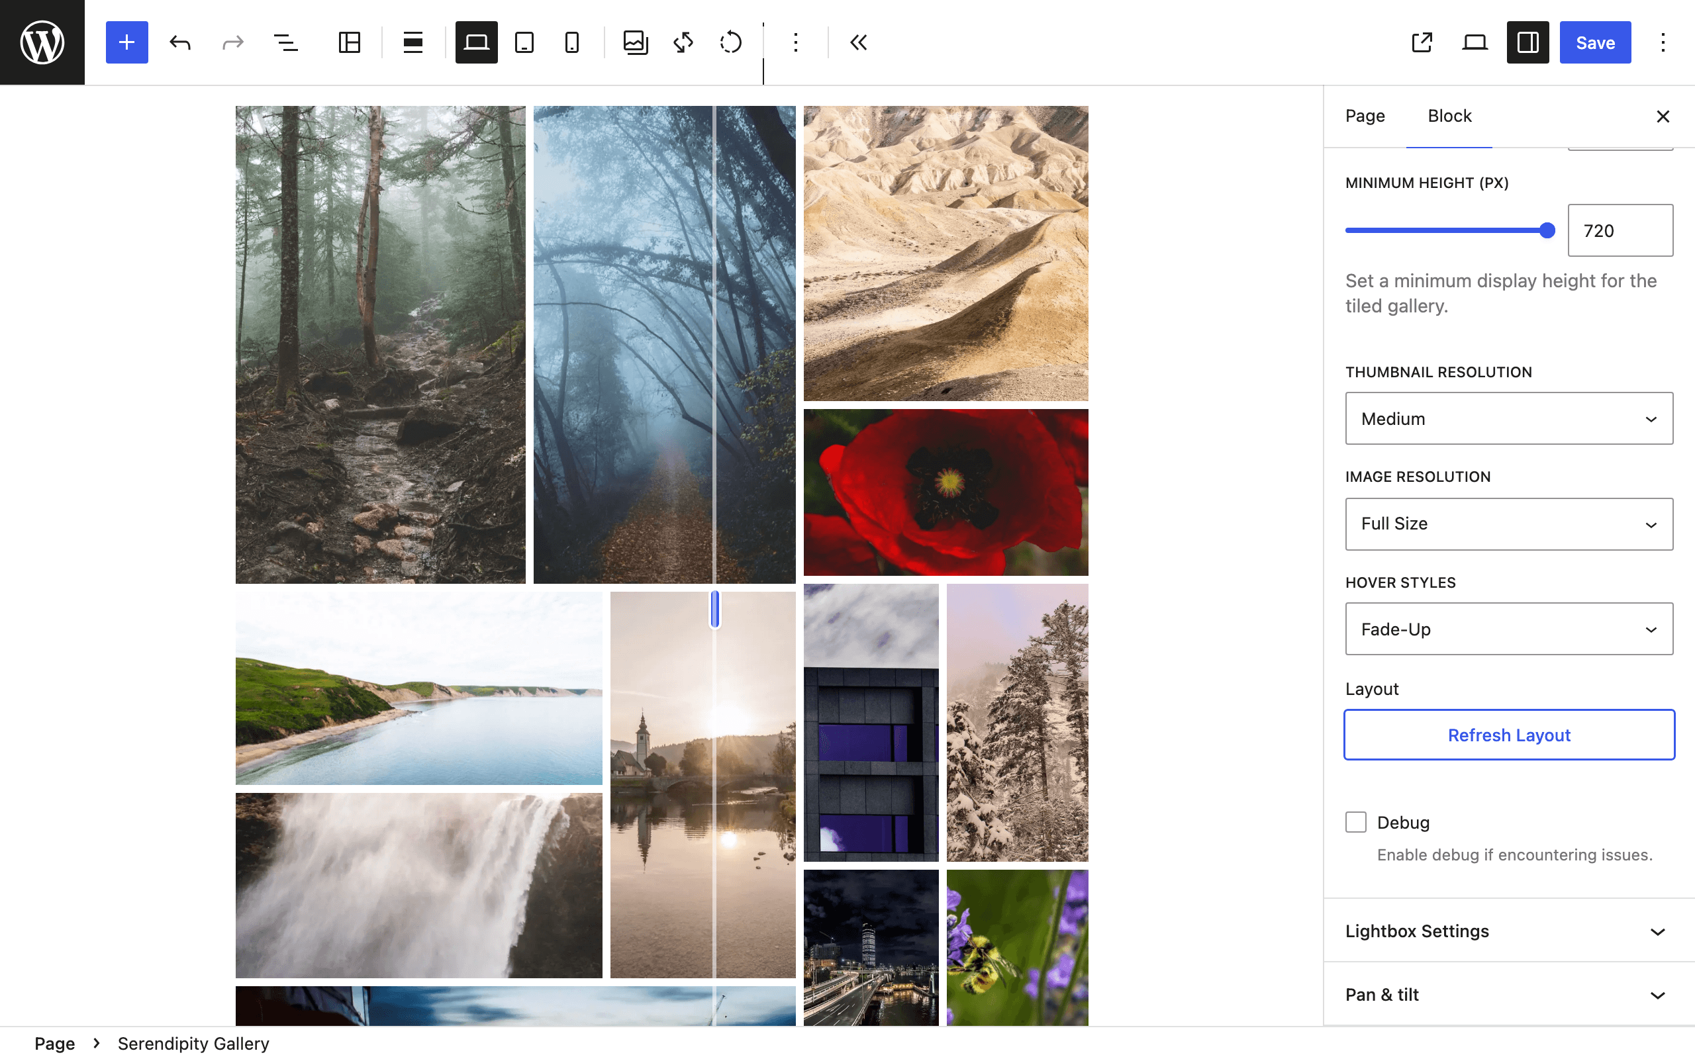Toggle the settings sidebar panel
Image resolution: width=1695 pixels, height=1059 pixels.
tap(1527, 42)
